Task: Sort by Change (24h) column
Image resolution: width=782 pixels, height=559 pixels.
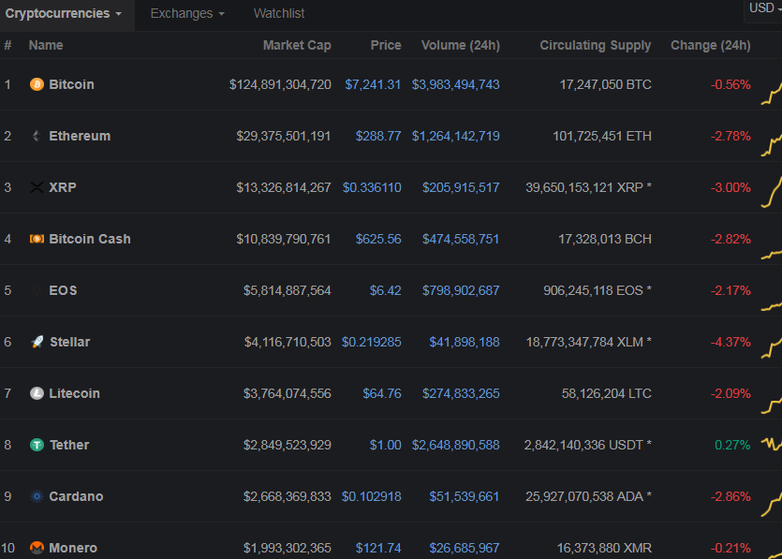Action: (711, 45)
